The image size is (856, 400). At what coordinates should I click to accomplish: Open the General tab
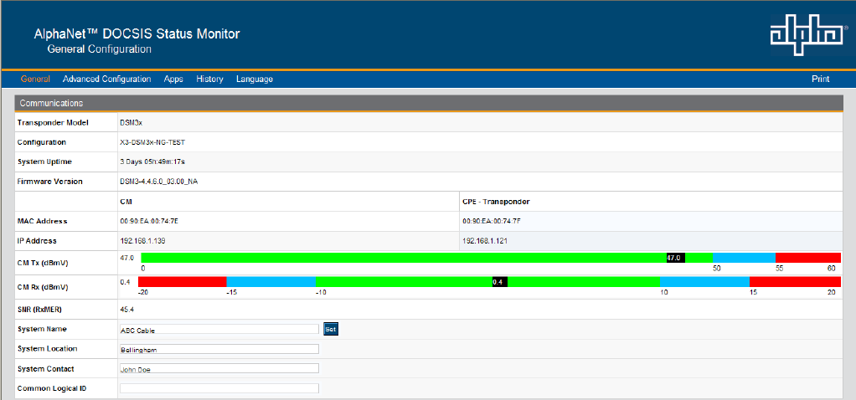(35, 79)
